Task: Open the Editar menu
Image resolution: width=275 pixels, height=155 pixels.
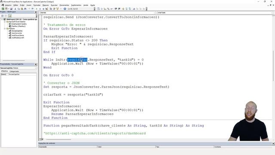Action: [x=15, y=5]
